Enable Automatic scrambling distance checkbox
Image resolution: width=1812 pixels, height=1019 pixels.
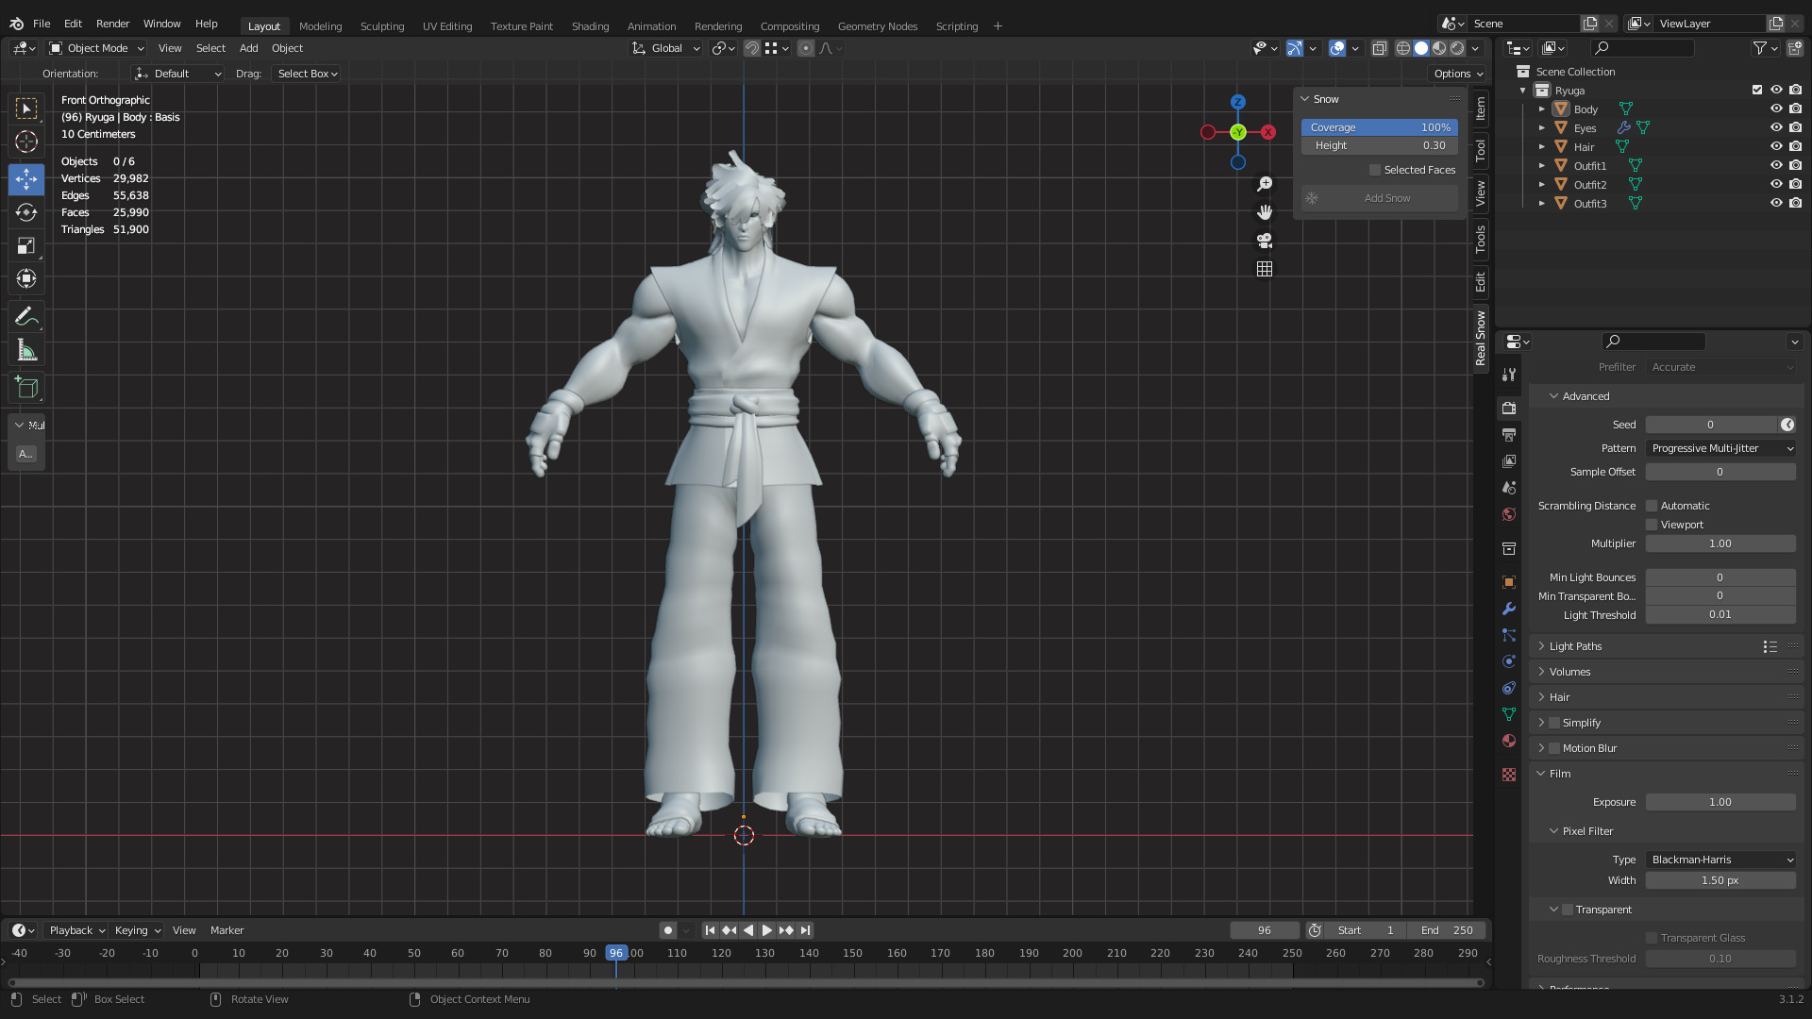click(1652, 506)
